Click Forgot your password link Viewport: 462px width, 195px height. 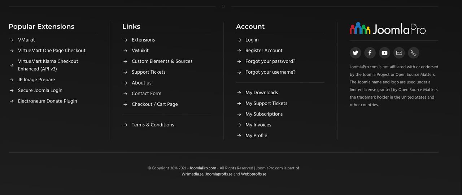[270, 61]
